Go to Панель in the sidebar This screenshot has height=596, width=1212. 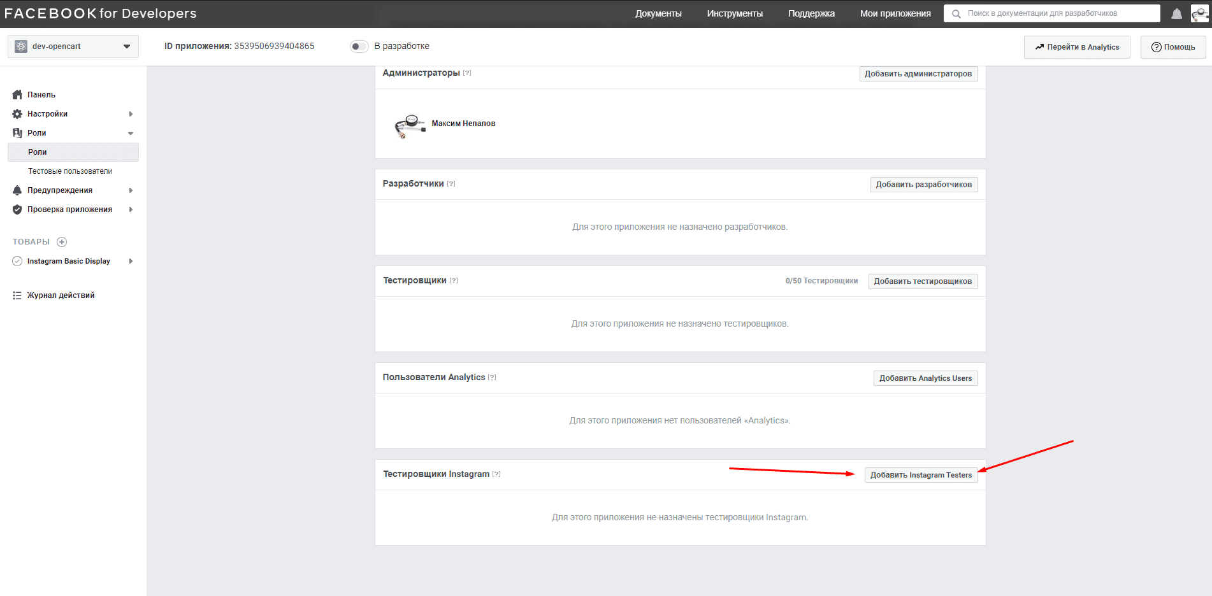click(41, 95)
